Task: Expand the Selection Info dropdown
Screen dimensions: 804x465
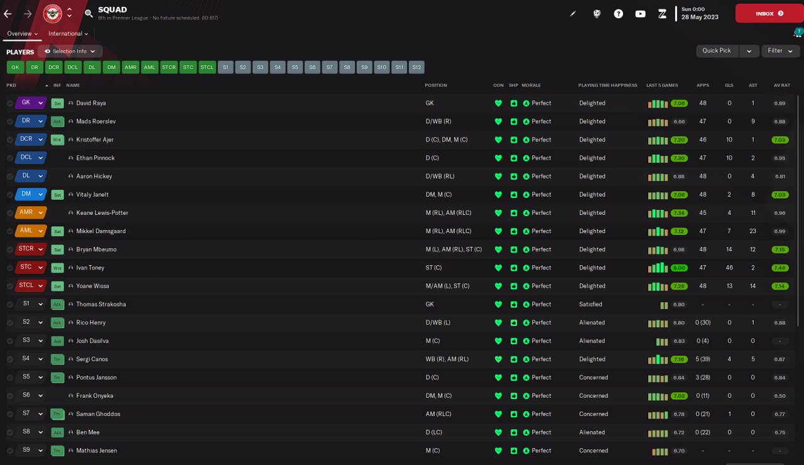Action: (70, 52)
